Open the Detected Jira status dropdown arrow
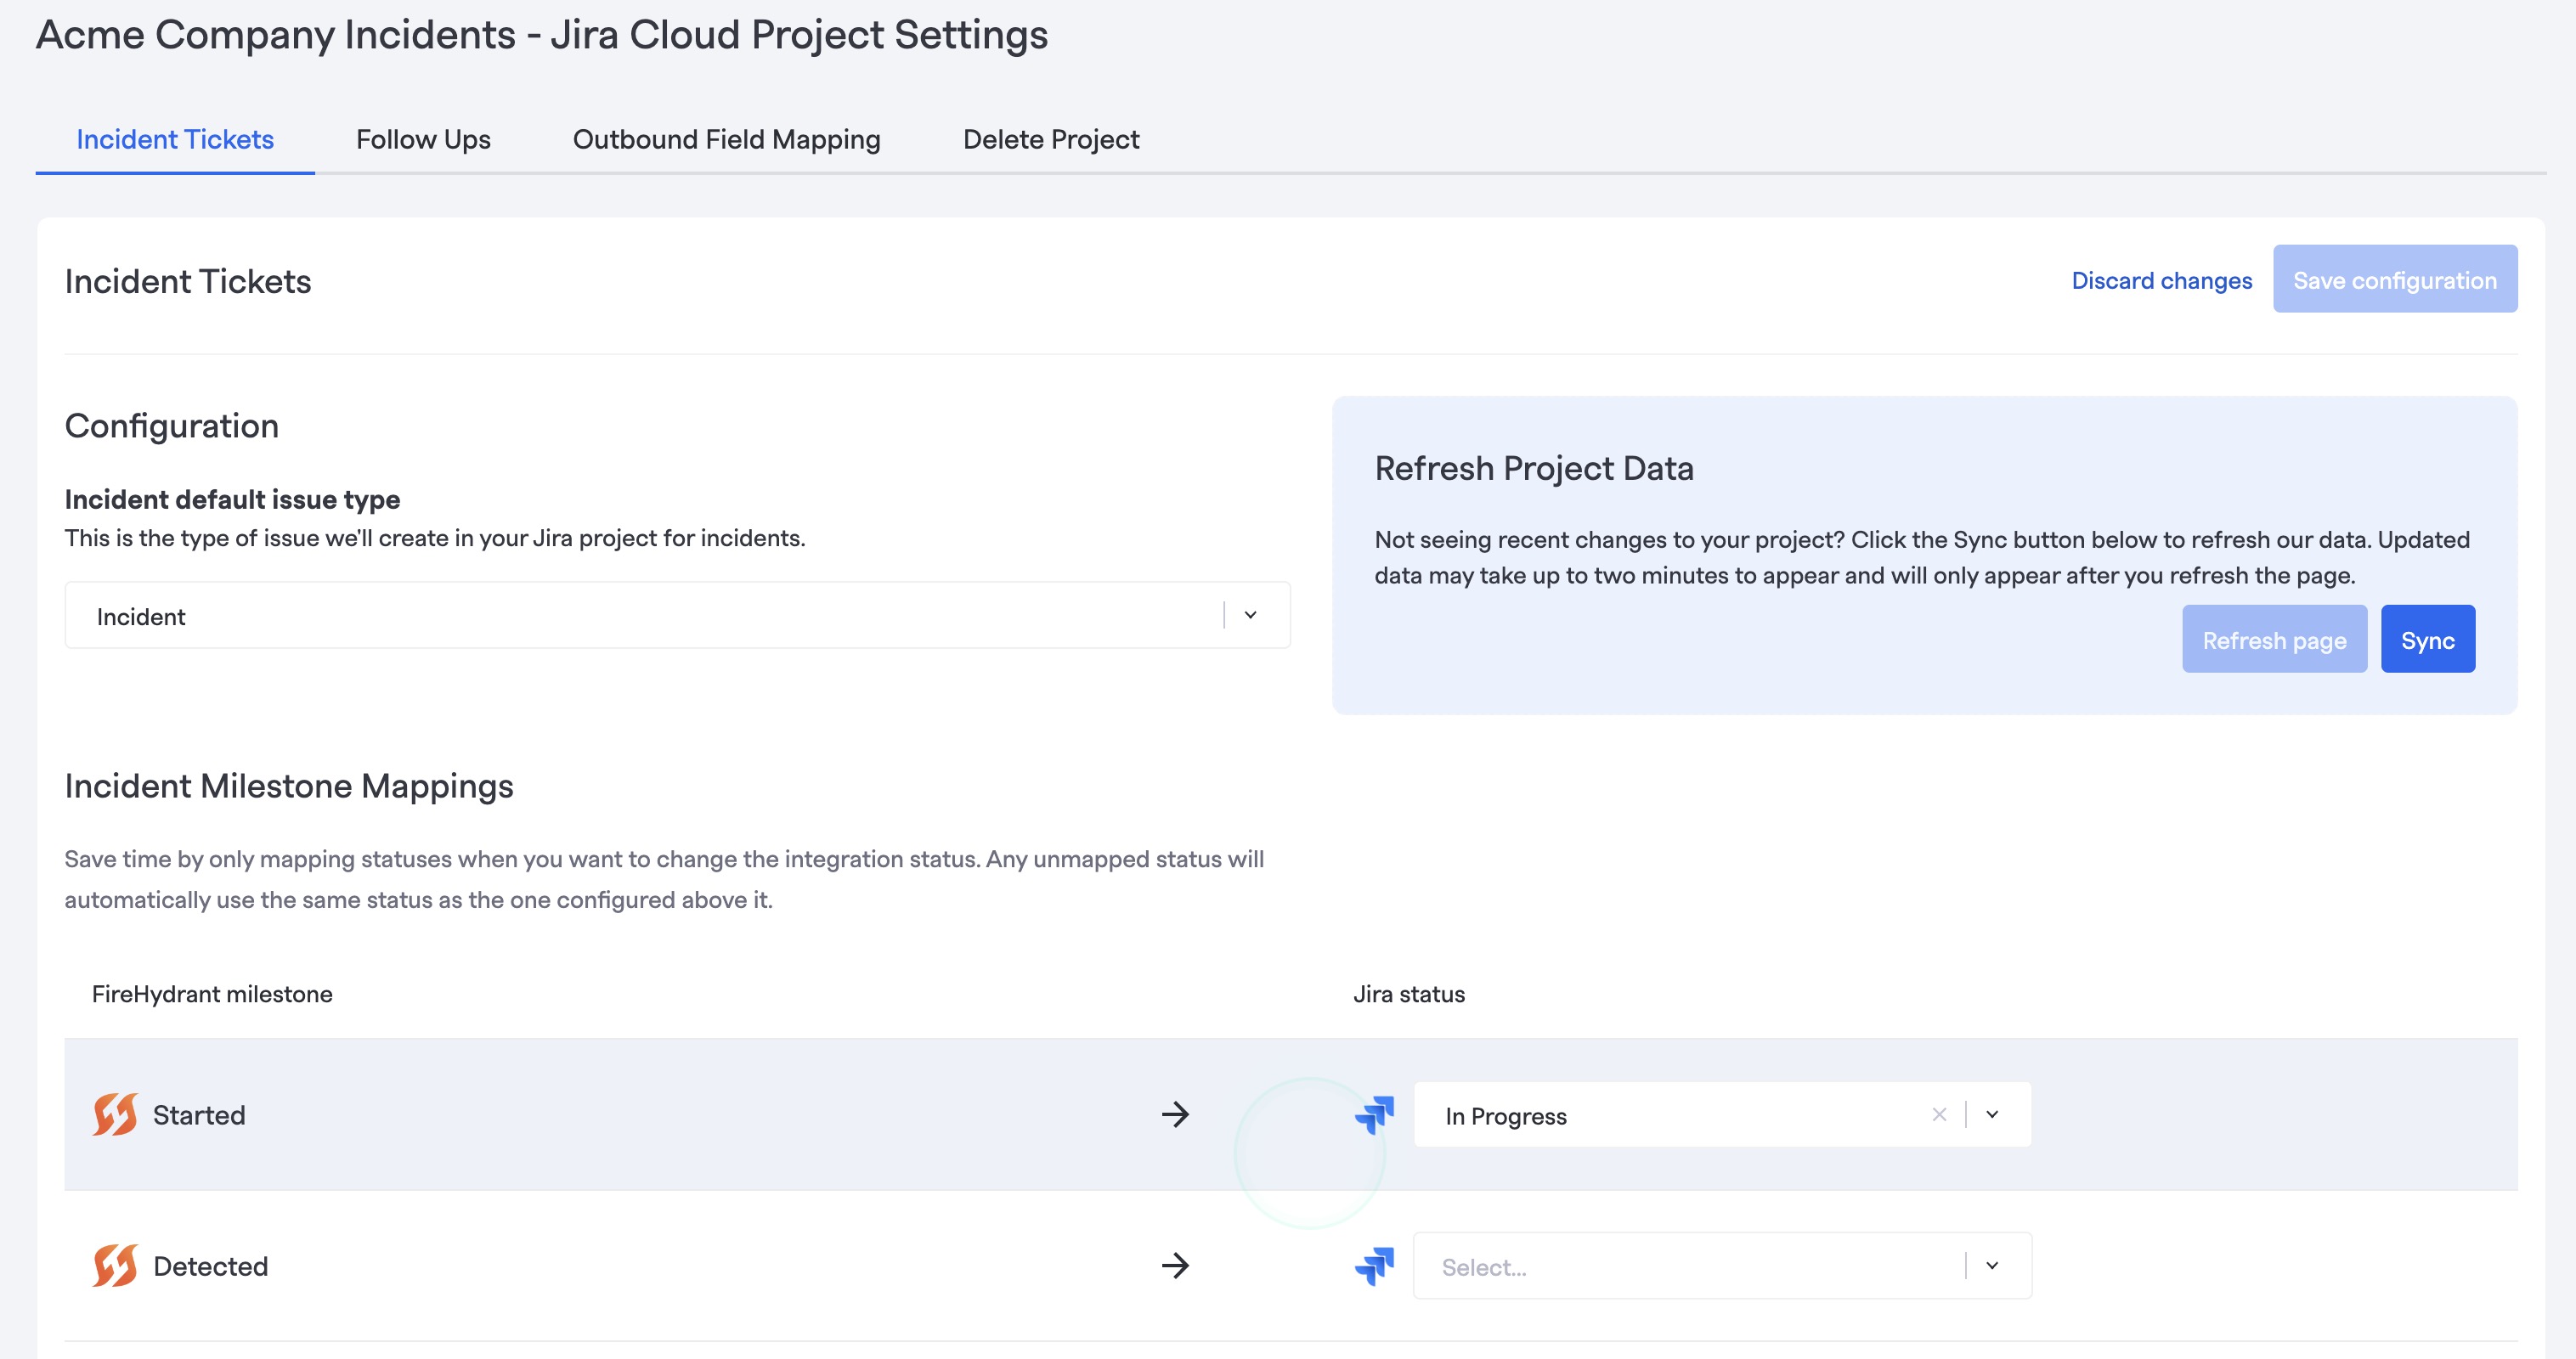Viewport: 2576px width, 1359px height. 1992,1265
